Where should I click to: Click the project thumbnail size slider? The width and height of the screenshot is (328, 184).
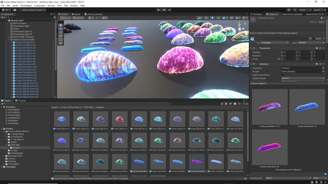coord(245,179)
